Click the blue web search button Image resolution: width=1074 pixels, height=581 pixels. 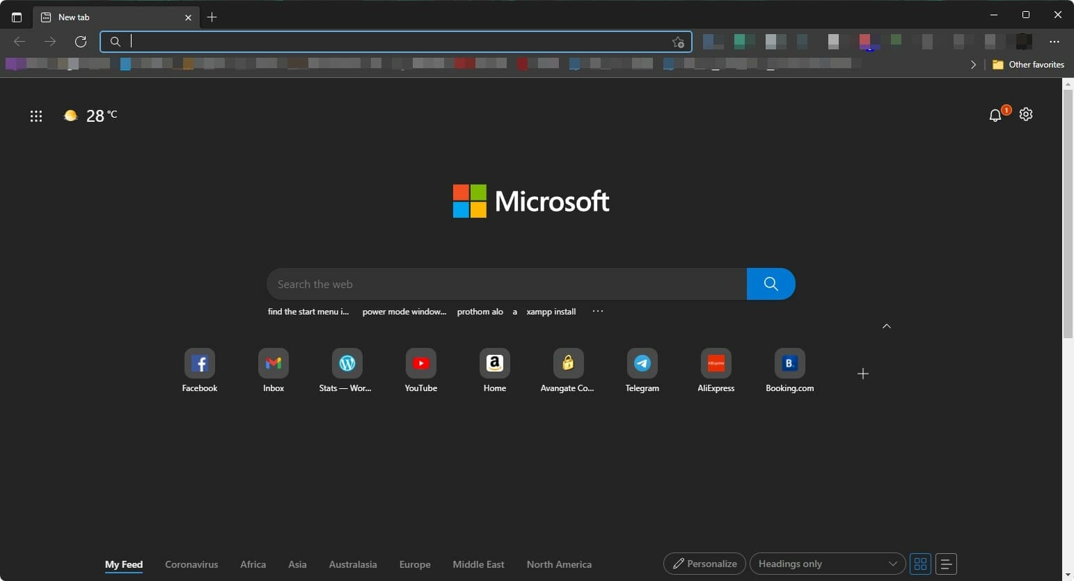tap(771, 284)
